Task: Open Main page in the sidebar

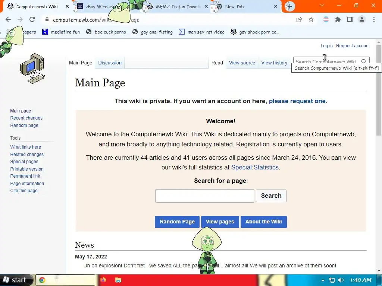Action: [21, 111]
